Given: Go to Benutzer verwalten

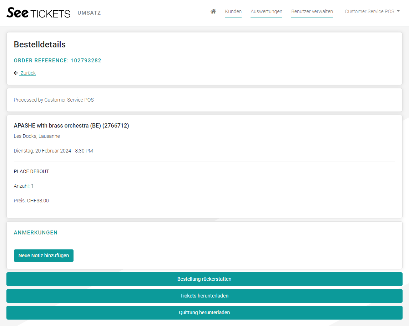Looking at the screenshot, I should (312, 11).
